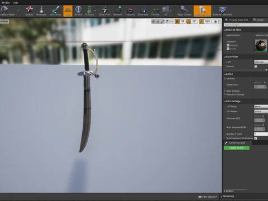Viewport: 268px width, 201px height.
Task: Show Binormals using the toolbar icon
Action: (x=143, y=11)
